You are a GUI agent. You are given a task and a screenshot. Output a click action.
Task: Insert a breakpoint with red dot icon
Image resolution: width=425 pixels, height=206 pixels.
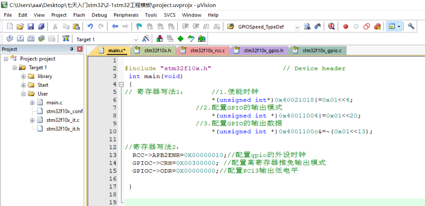coord(345,26)
